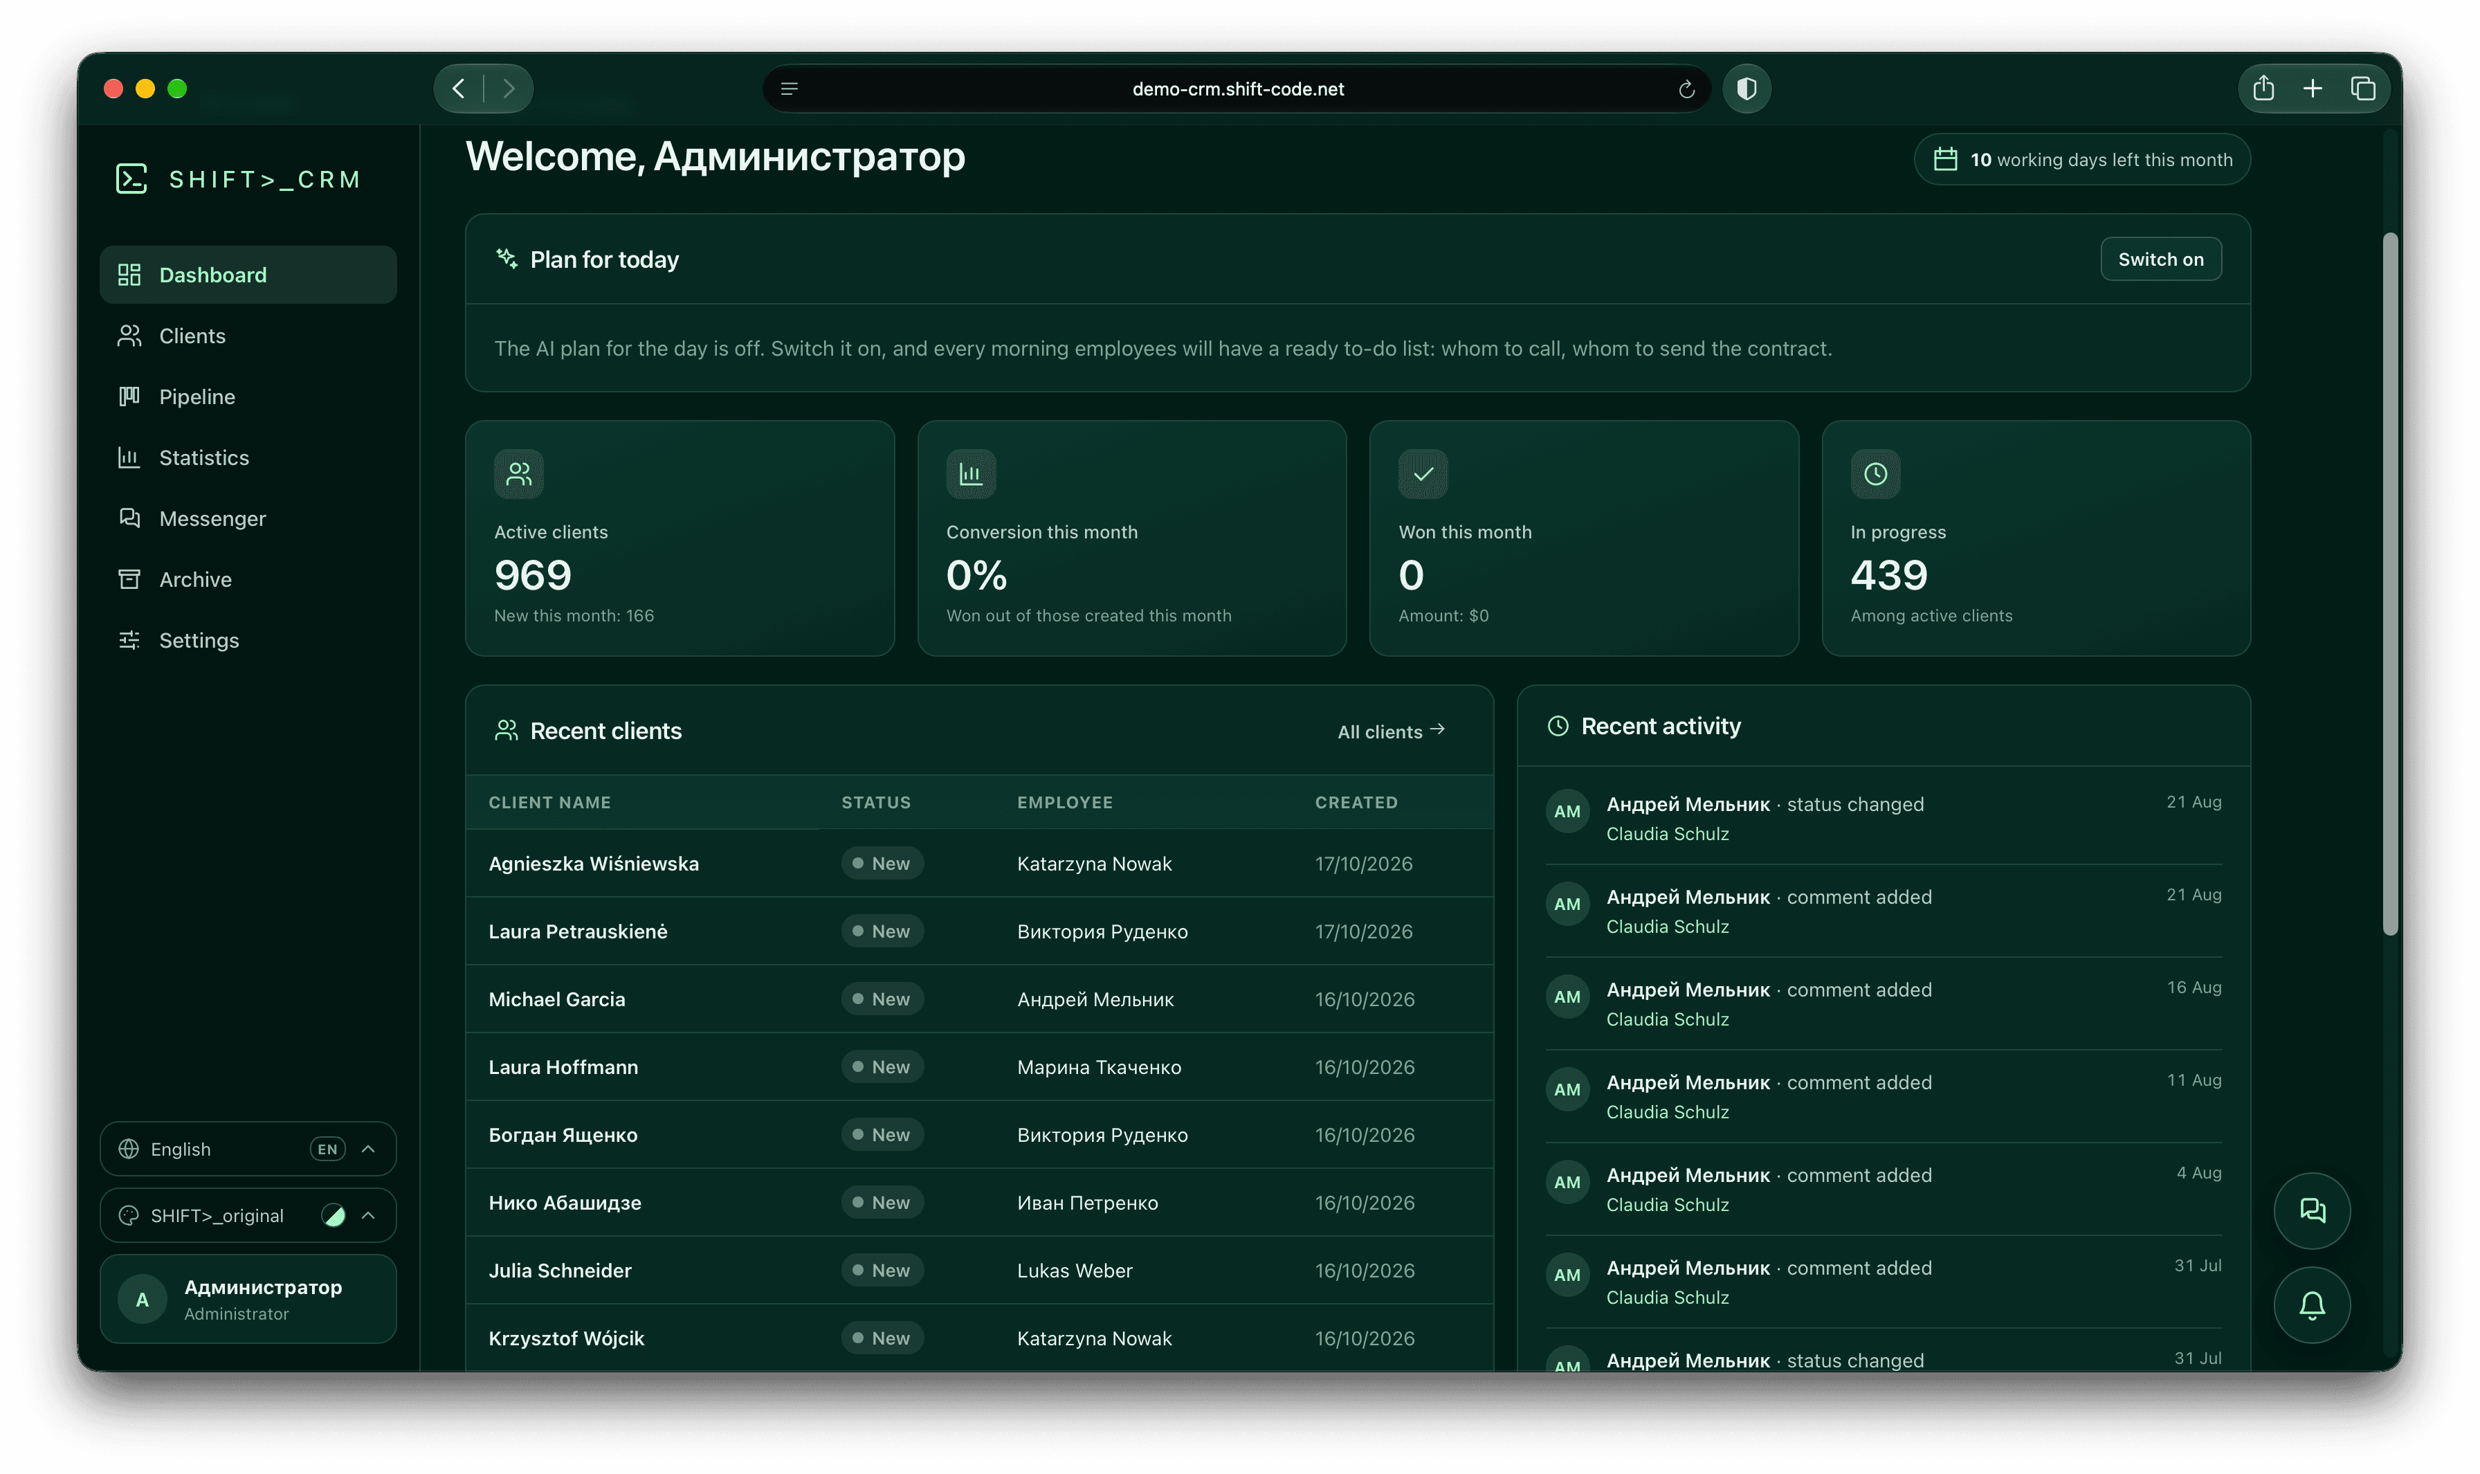
Task: Go to Clients in the sidebar
Action: click(248, 336)
